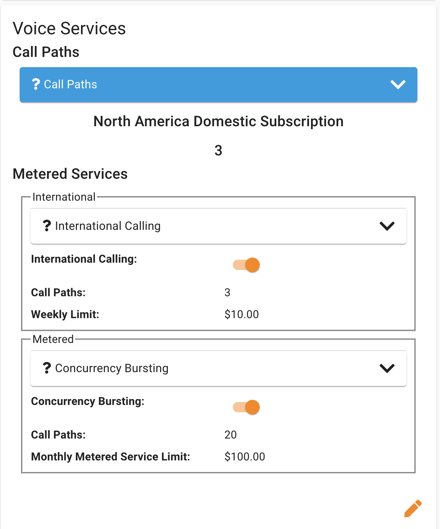Screen dimensions: 440x529
Task: Disable the International Calling toggle
Action: [246, 265]
